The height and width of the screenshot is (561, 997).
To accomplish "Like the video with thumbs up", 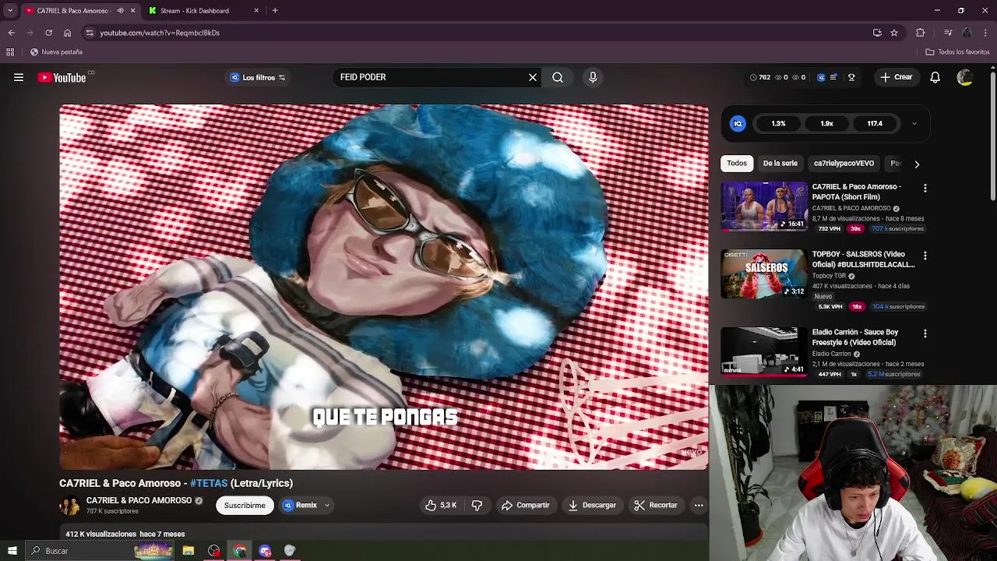I will click(441, 505).
